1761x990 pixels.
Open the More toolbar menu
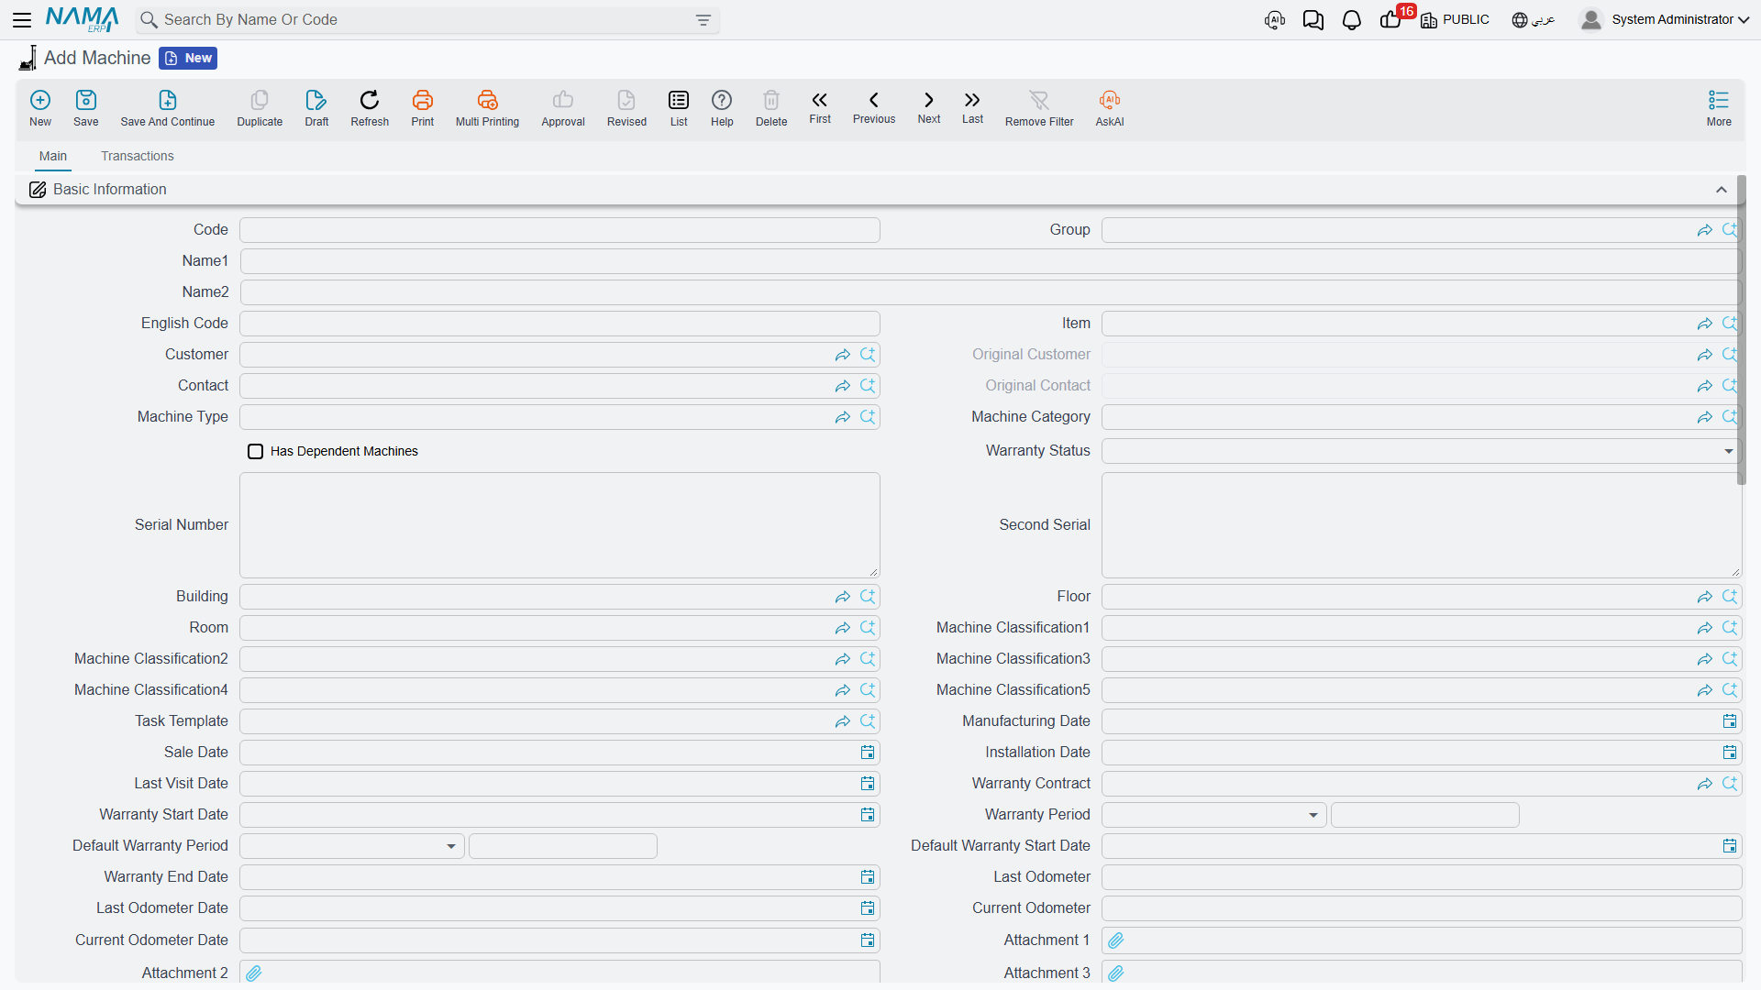[1719, 108]
